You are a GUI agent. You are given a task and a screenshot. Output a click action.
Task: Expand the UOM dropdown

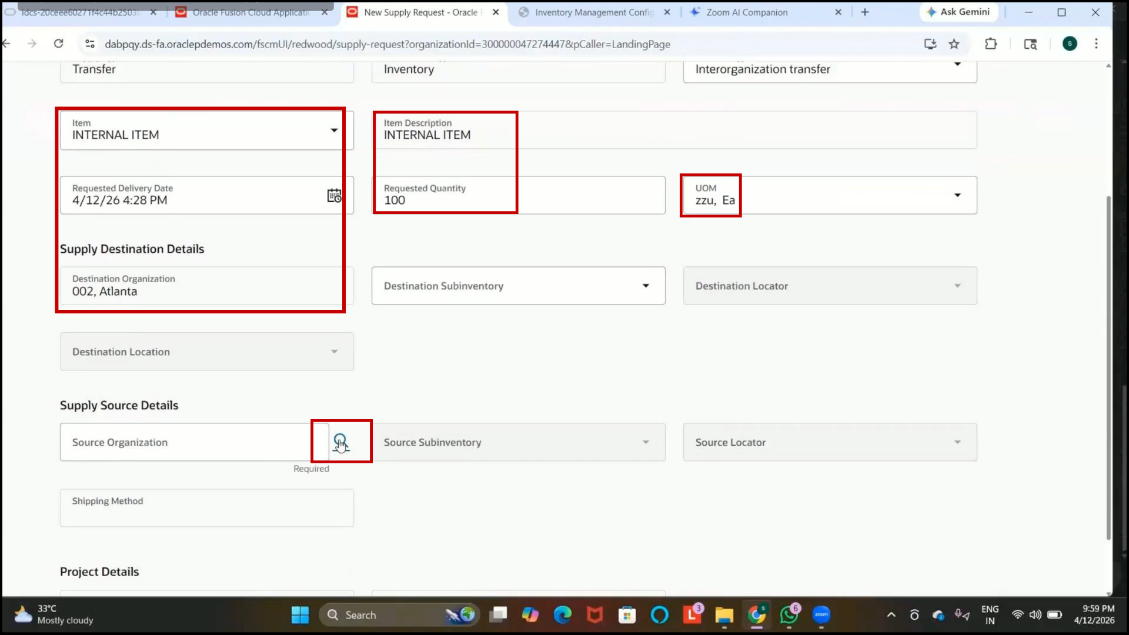(957, 195)
